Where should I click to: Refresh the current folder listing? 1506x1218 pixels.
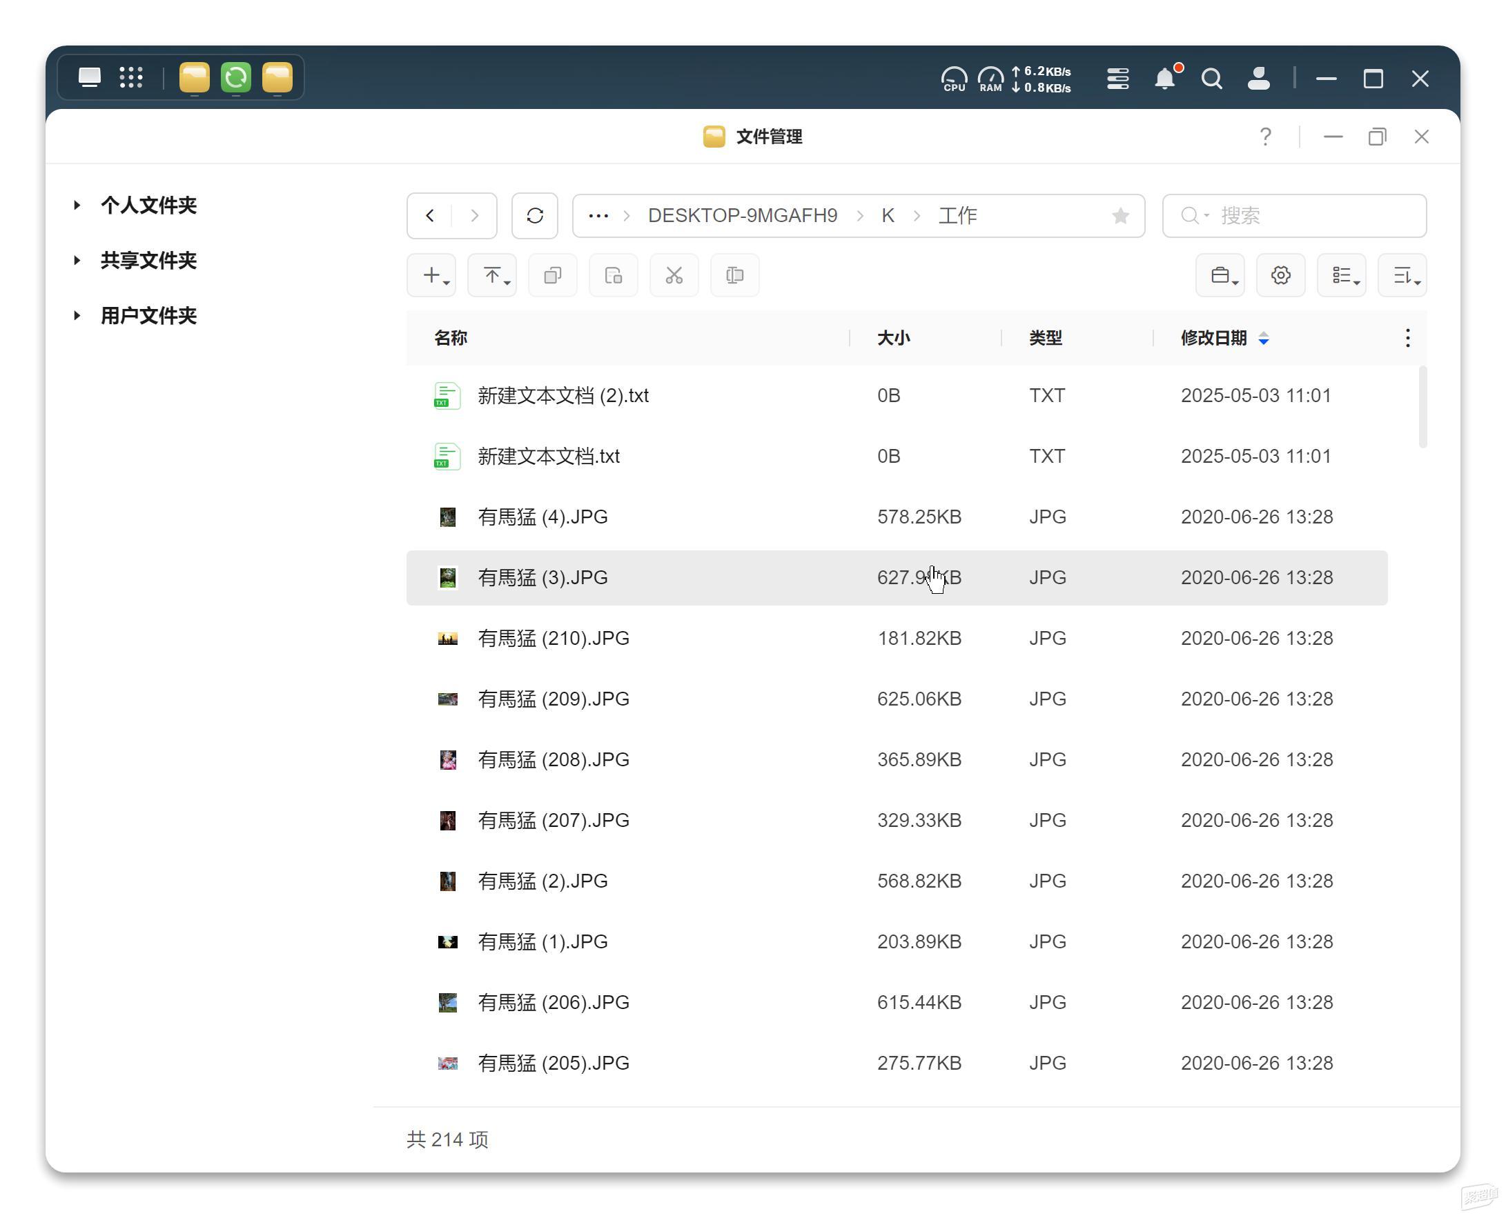click(535, 215)
